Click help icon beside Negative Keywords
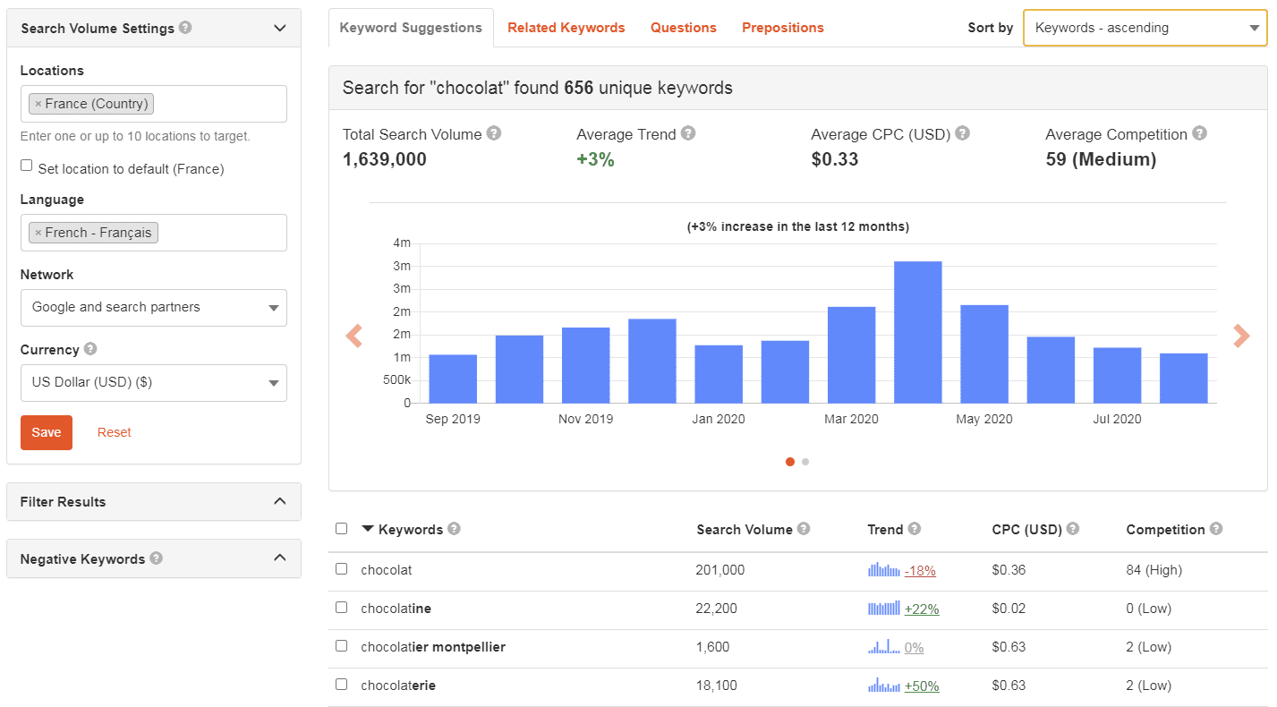Screen dimensions: 1277x707 [x=157, y=558]
